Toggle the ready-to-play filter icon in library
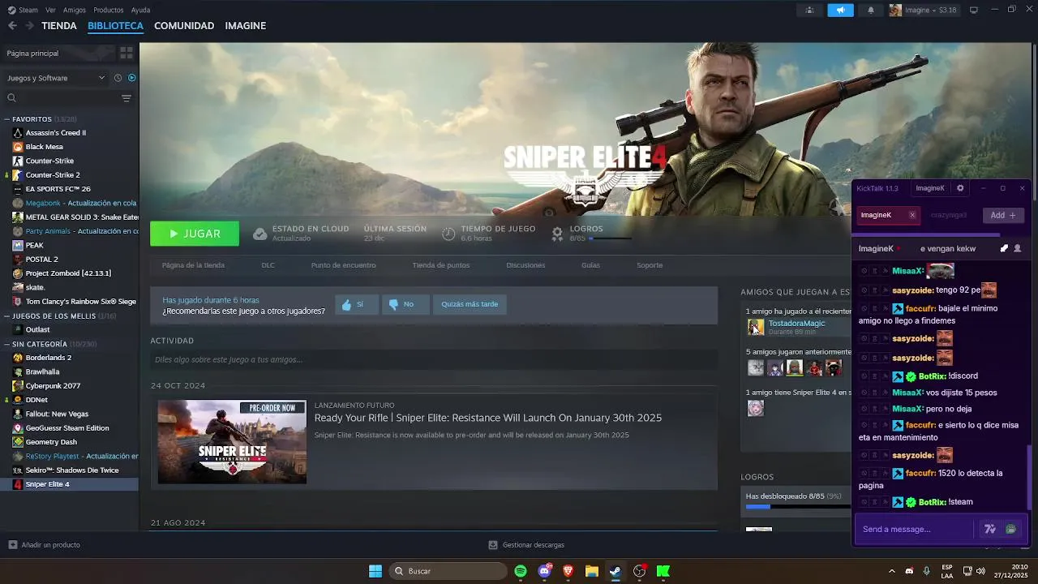Viewport: 1038px width, 584px height. coord(132,78)
